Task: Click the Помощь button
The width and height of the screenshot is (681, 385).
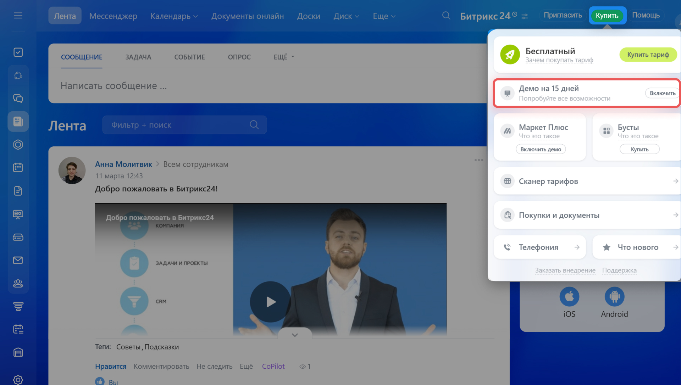Action: pyautogui.click(x=646, y=15)
